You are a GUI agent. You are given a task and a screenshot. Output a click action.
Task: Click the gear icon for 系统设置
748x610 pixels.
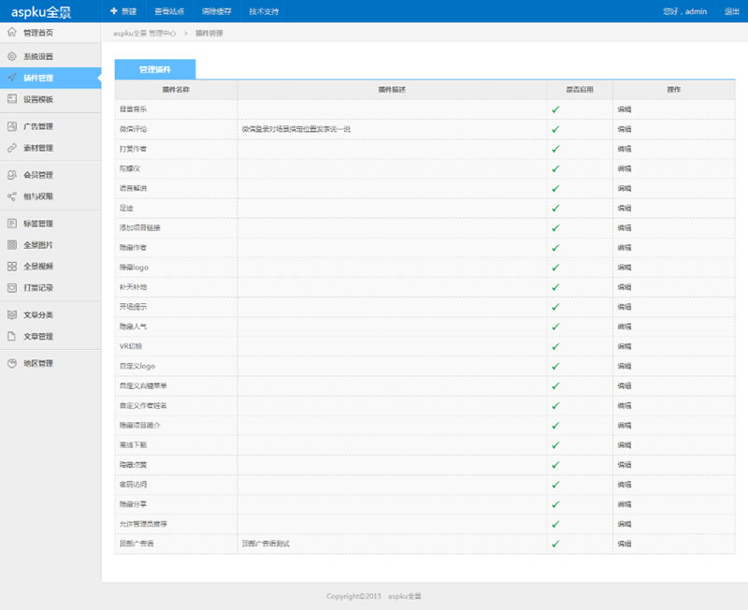pyautogui.click(x=12, y=56)
